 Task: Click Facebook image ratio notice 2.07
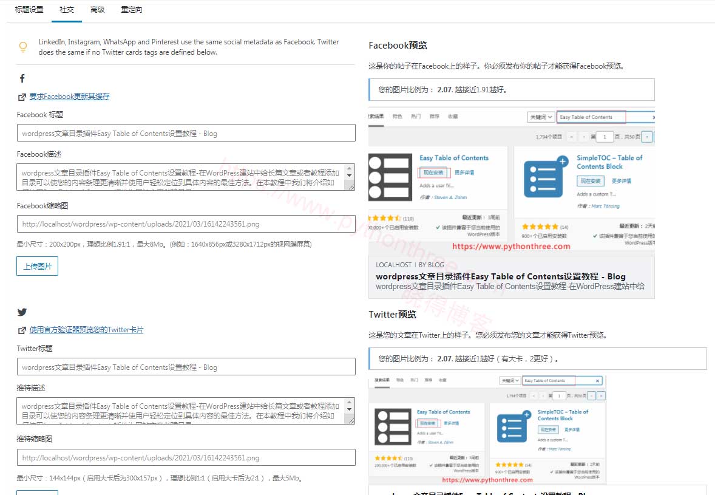(x=512, y=89)
